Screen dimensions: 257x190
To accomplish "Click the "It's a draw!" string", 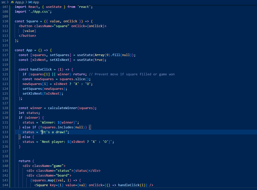I will (x=53, y=132).
